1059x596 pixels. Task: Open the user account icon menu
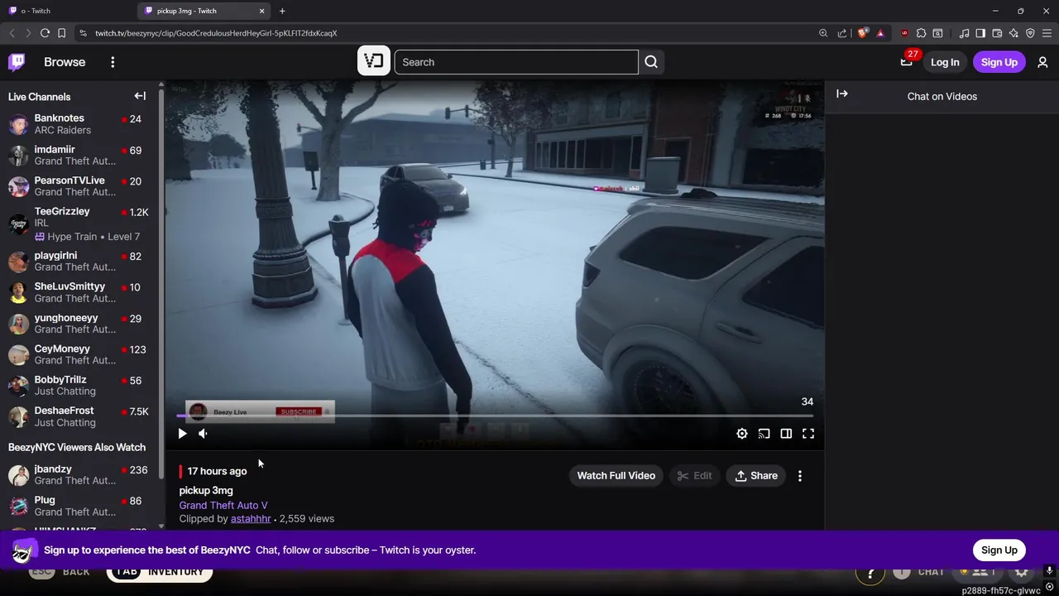click(x=1042, y=62)
